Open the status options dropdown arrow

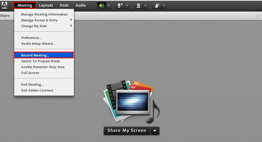pyautogui.click(x=164, y=5)
